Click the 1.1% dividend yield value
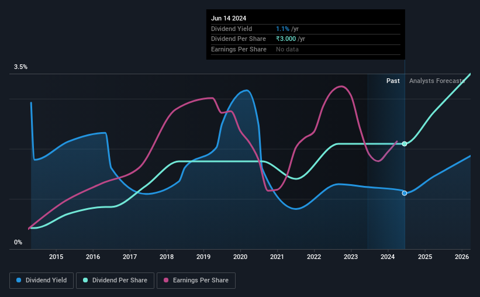The width and height of the screenshot is (480, 297). pyautogui.click(x=282, y=29)
